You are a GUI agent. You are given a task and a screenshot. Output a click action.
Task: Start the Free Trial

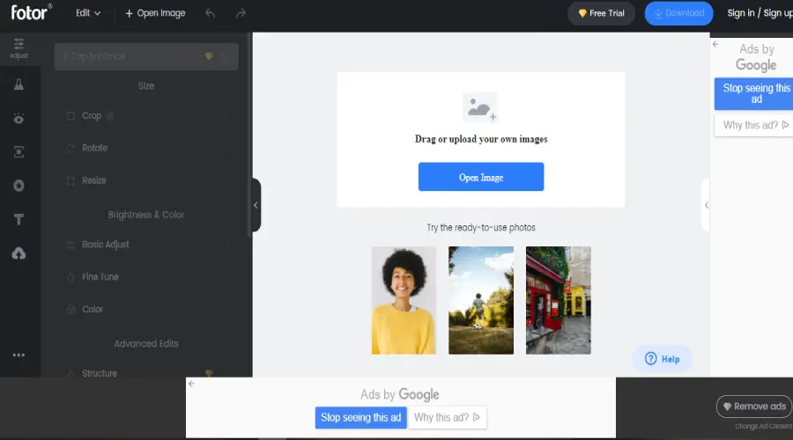601,13
